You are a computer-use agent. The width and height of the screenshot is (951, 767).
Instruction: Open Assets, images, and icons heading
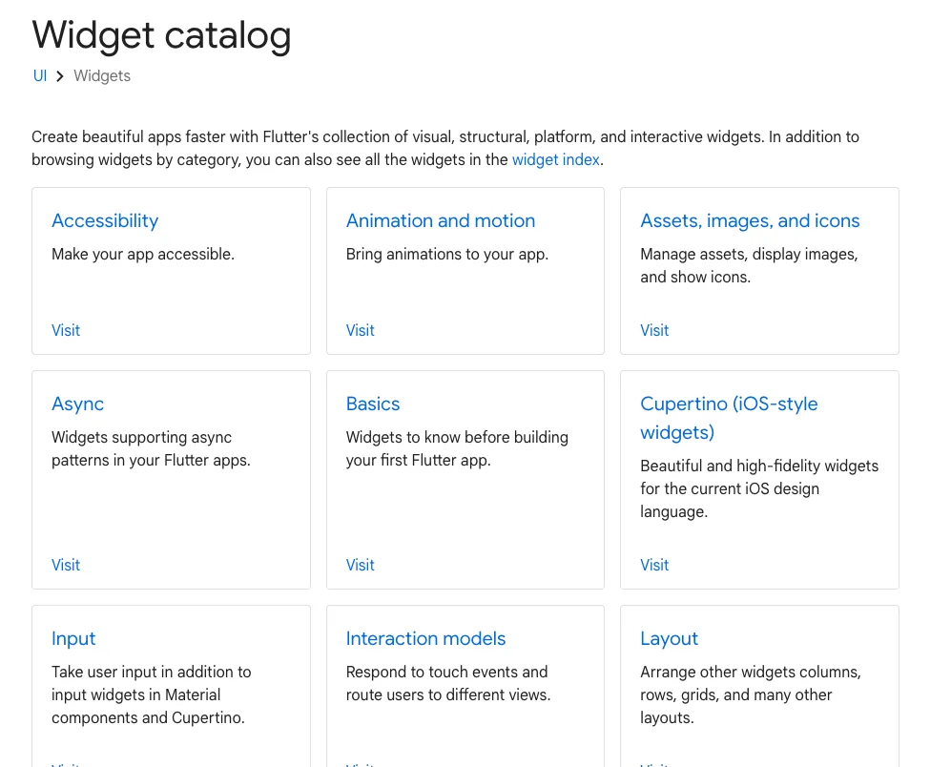750,221
